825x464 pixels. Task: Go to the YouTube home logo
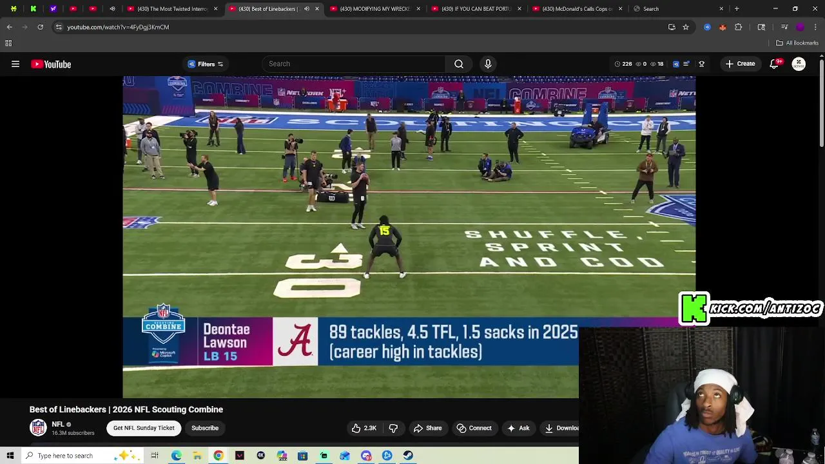click(51, 64)
